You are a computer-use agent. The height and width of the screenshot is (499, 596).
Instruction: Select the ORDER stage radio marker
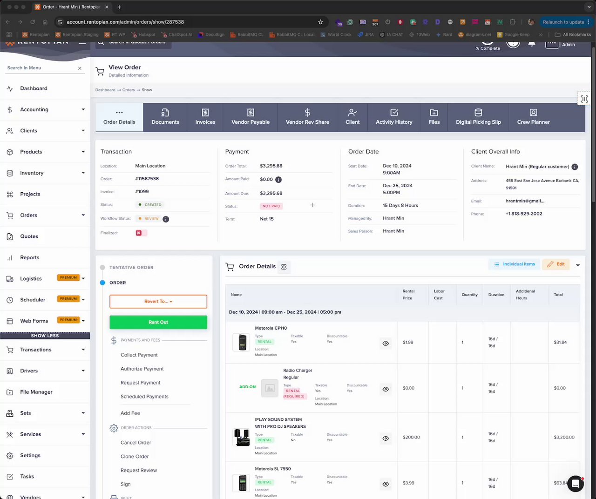(x=102, y=283)
